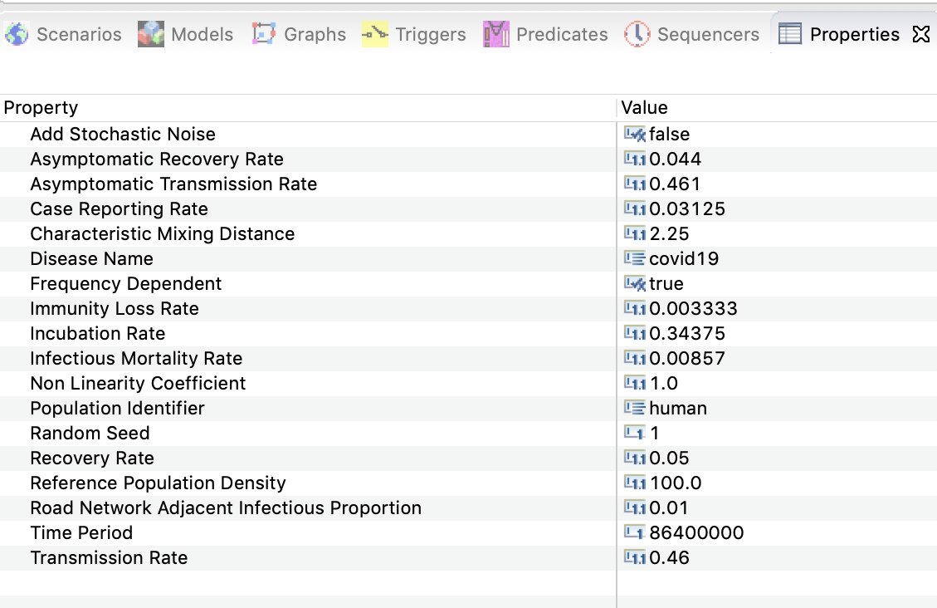This screenshot has width=937, height=608.
Task: Select Asymptomatic Transmission Rate row
Action: click(173, 184)
